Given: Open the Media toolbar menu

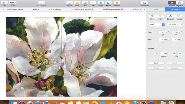Looking at the screenshot, I should (x=108, y=3).
